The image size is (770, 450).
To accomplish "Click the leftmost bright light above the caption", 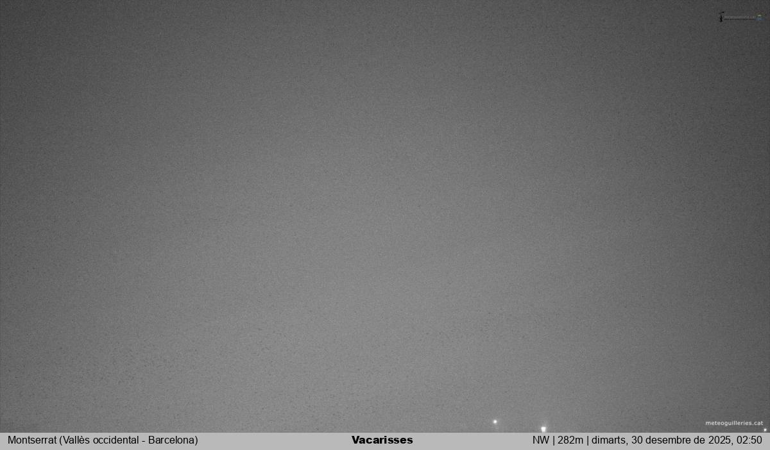I will tap(495, 422).
